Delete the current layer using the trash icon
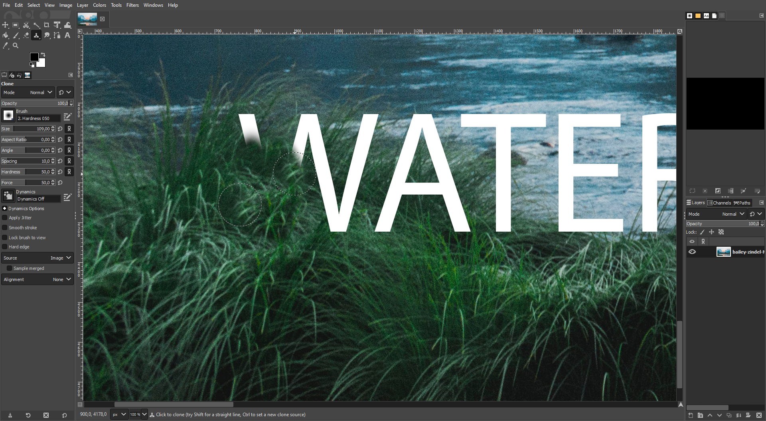This screenshot has height=421, width=766. click(759, 415)
